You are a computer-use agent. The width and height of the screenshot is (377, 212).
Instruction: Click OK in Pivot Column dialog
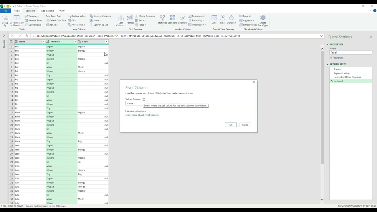click(x=231, y=125)
